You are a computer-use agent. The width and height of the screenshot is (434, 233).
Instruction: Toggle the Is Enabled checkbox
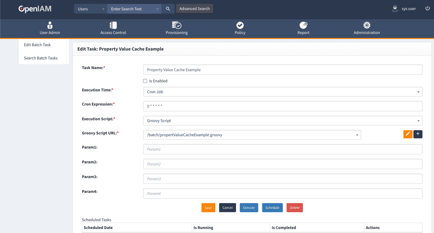point(145,81)
